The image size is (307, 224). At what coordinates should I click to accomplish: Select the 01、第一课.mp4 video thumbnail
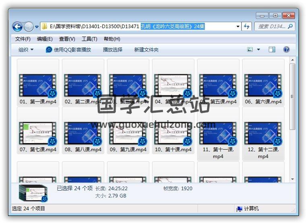38,85
